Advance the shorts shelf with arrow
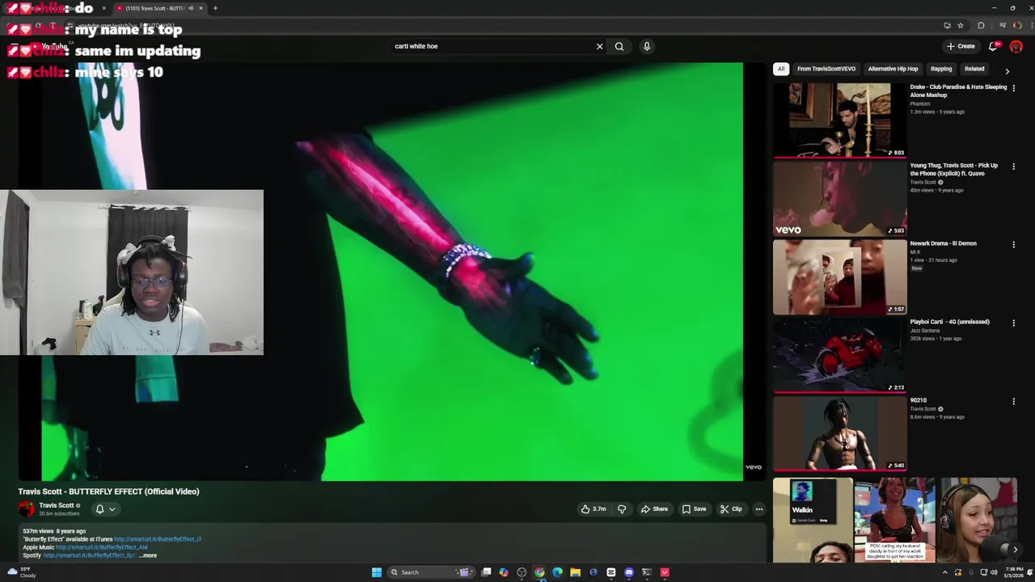1035x582 pixels. (x=1015, y=549)
